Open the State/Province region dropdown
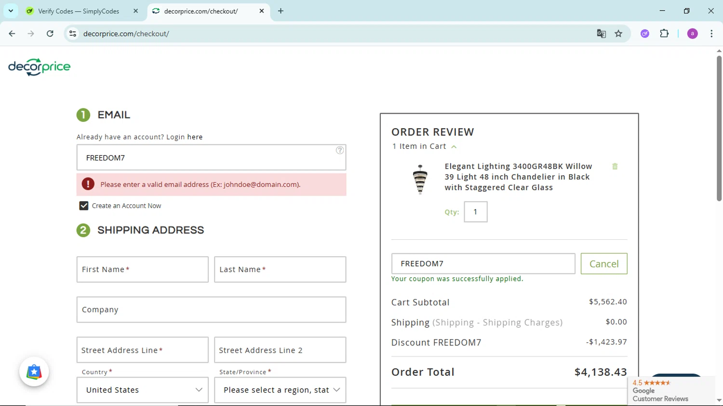This screenshot has height=406, width=723. click(x=280, y=390)
